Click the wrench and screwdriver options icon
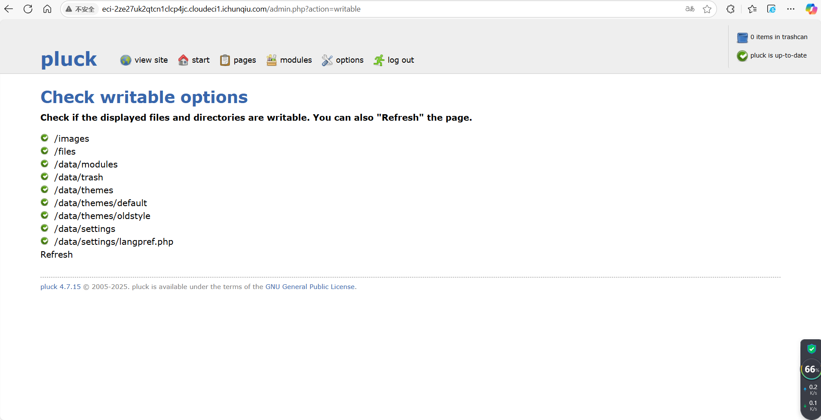This screenshot has height=420, width=821. tap(327, 60)
